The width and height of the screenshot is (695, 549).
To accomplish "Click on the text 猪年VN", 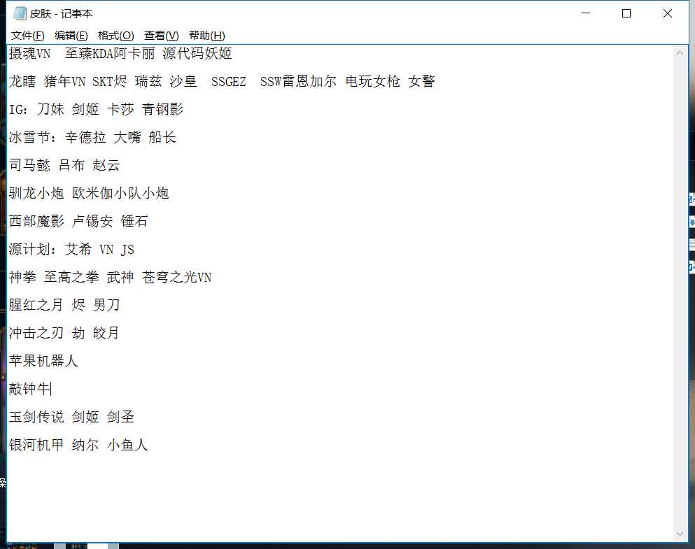I will [64, 81].
